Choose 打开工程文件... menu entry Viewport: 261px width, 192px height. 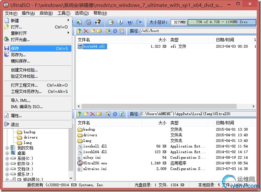[38, 85]
